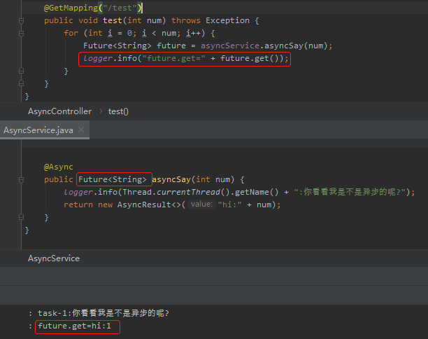
Task: Select the test() breadcrumb
Action: (118, 111)
